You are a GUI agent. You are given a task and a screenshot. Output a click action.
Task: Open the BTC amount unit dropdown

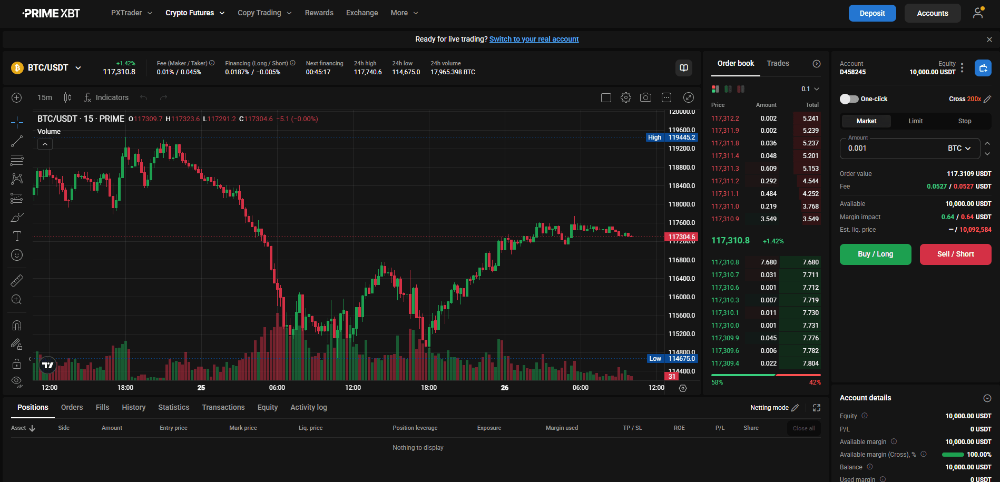coord(959,149)
